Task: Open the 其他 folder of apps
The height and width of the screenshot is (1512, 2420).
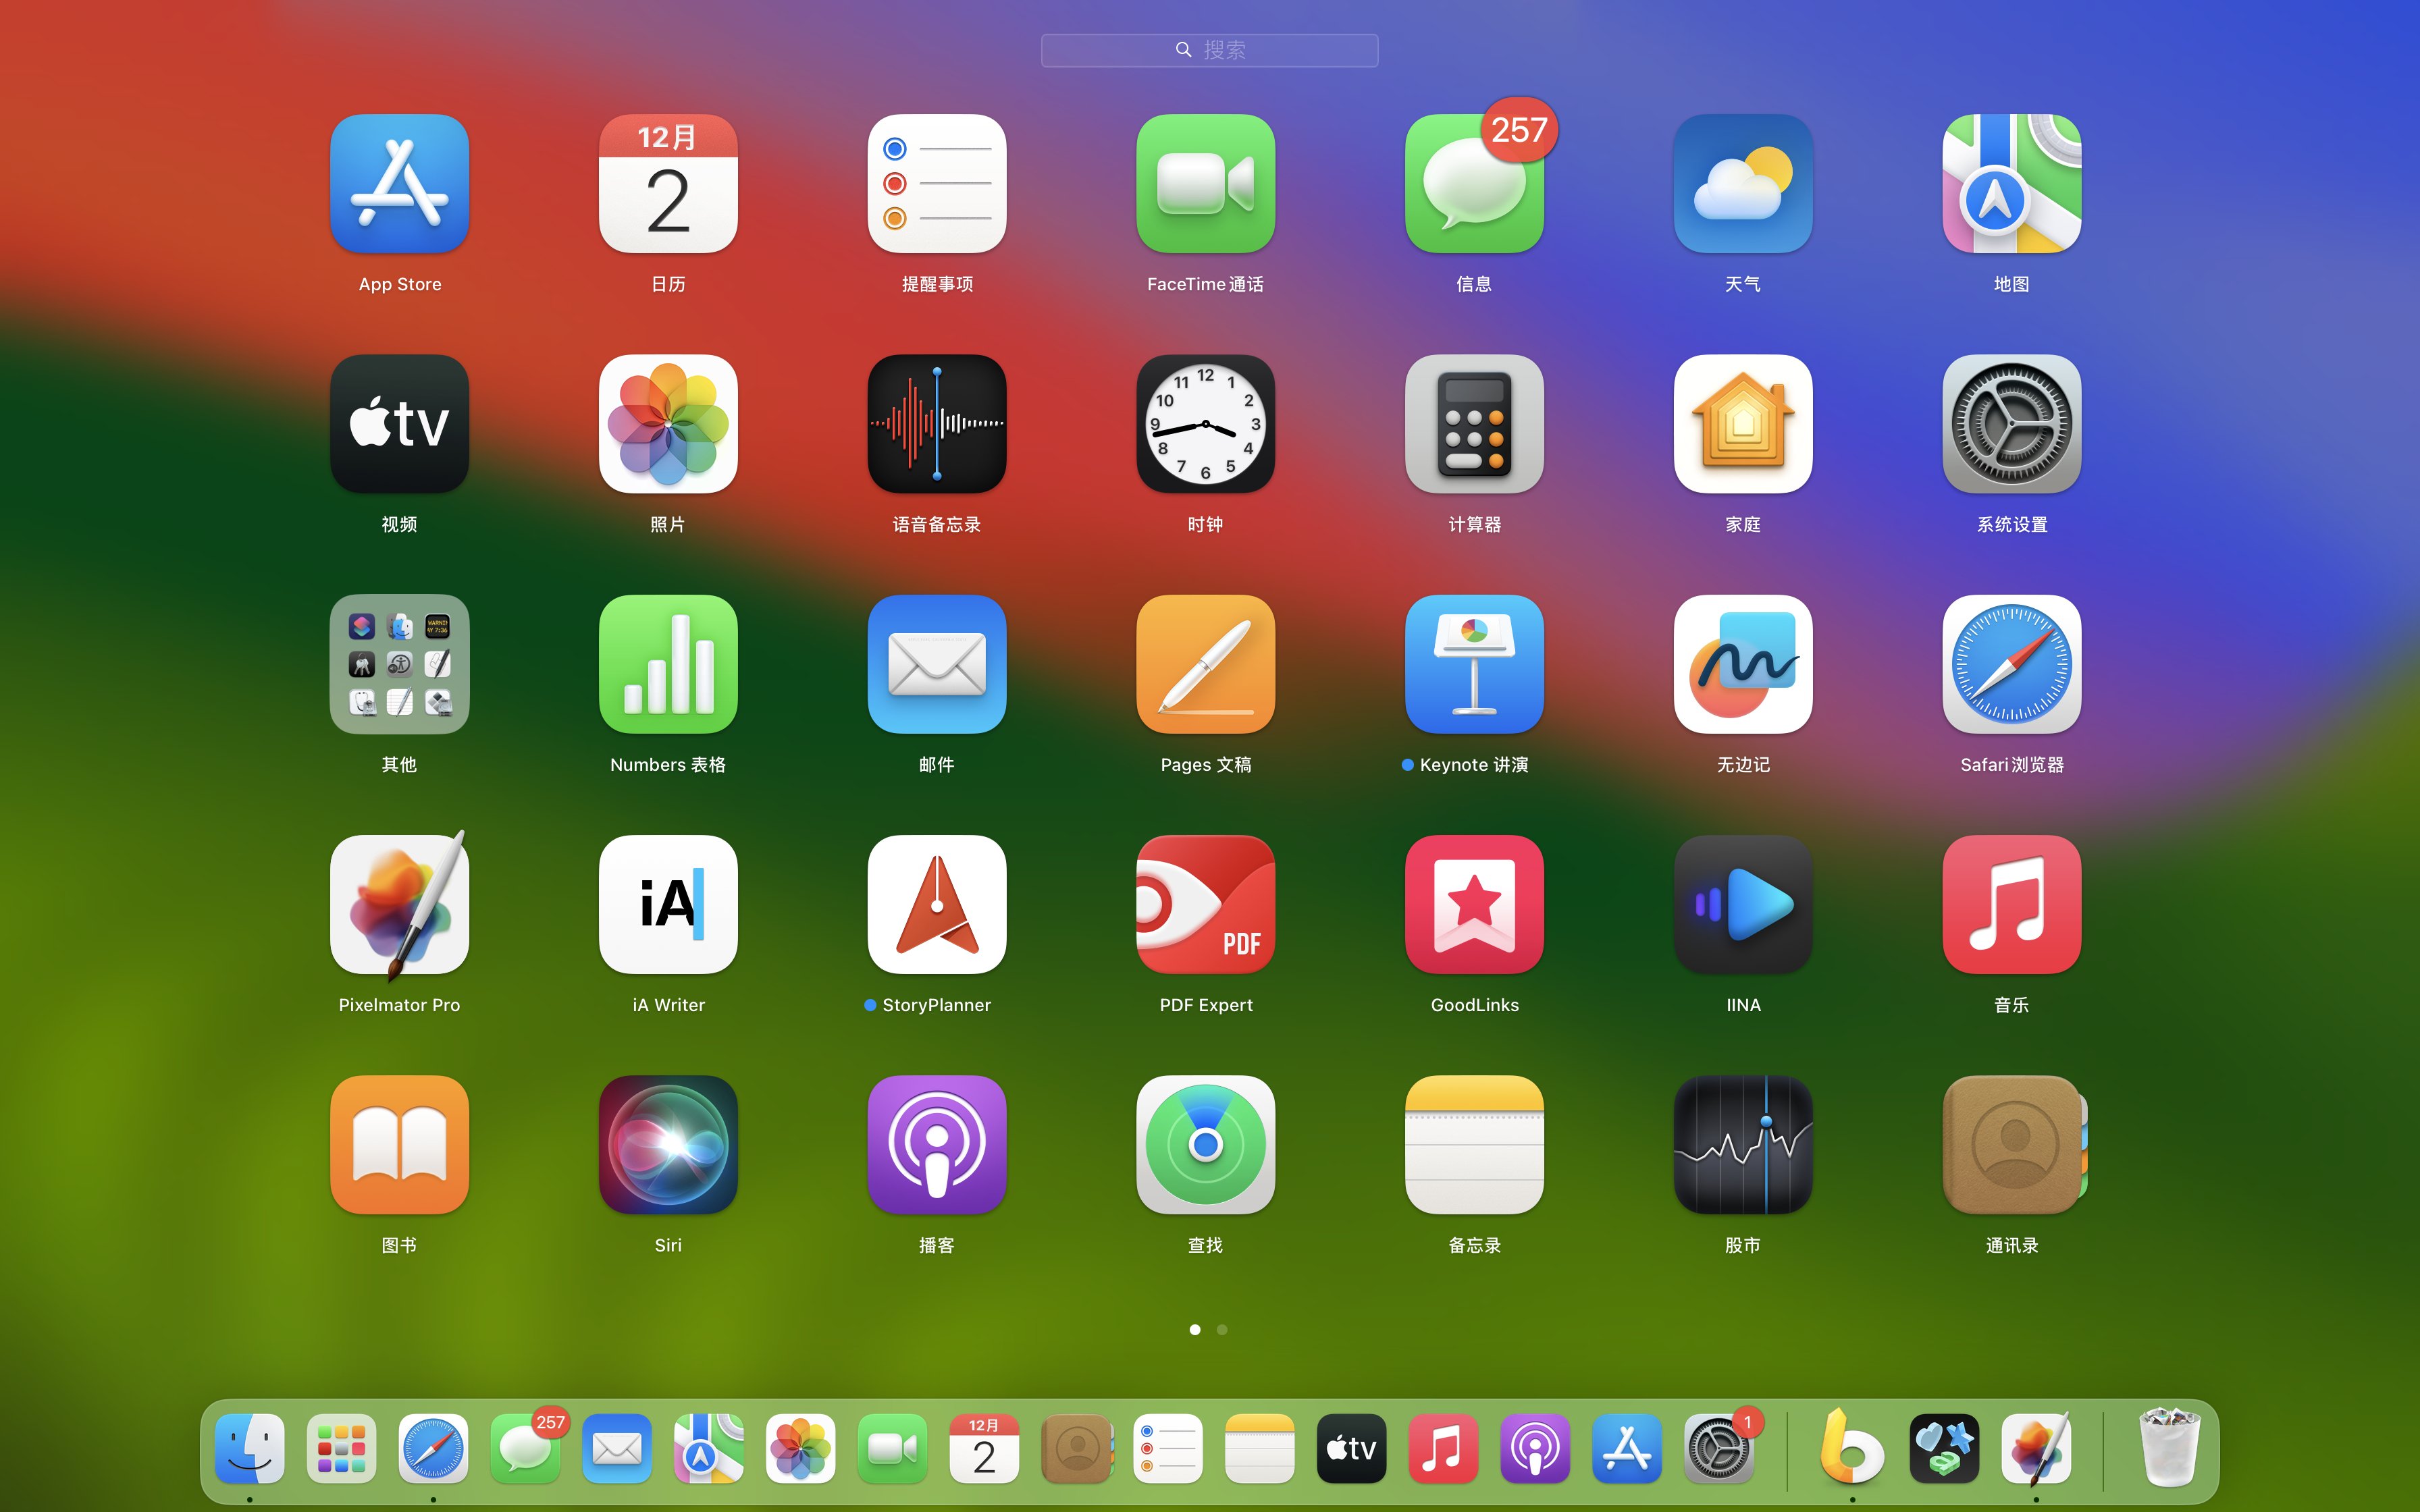Action: click(399, 665)
